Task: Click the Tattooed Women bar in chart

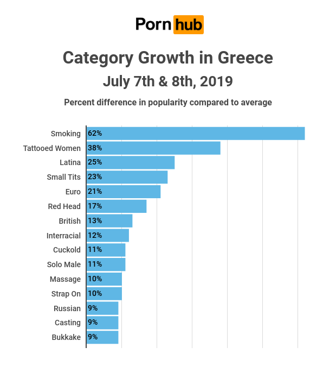Action: pyautogui.click(x=153, y=148)
